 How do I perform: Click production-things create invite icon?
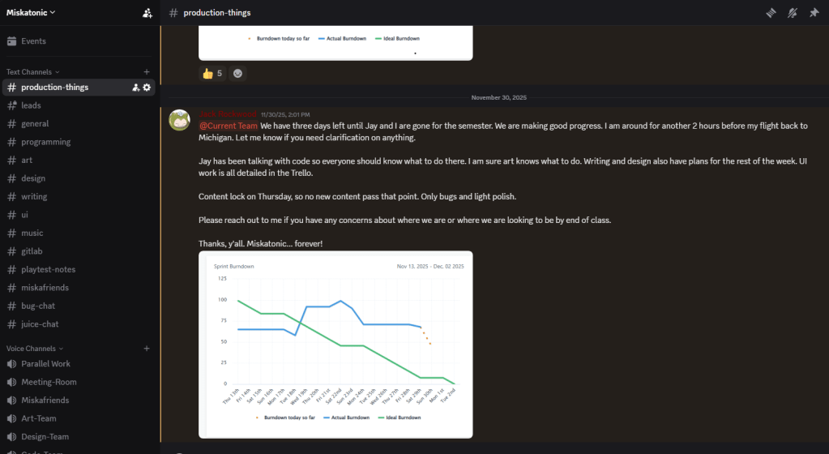point(135,88)
